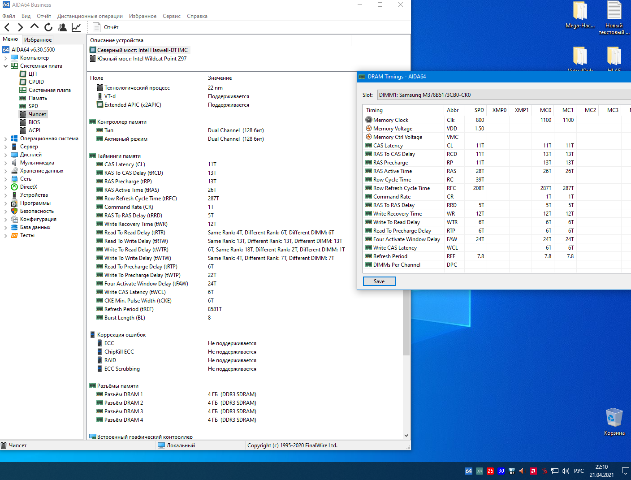The height and width of the screenshot is (480, 631).
Task: Go forward with the toolbar right arrow
Action: tap(20, 27)
